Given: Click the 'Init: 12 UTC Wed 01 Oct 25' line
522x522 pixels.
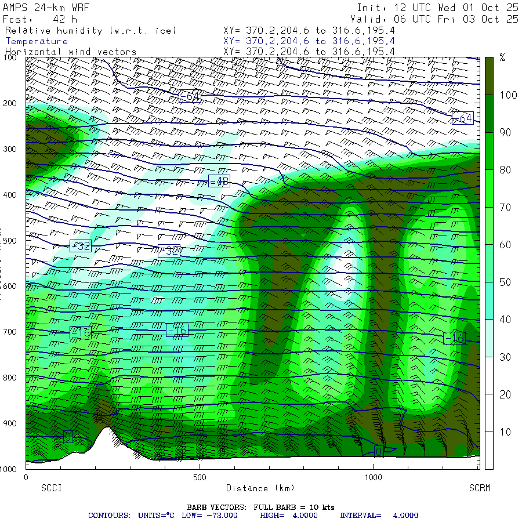Looking at the screenshot, I should coord(437,8).
